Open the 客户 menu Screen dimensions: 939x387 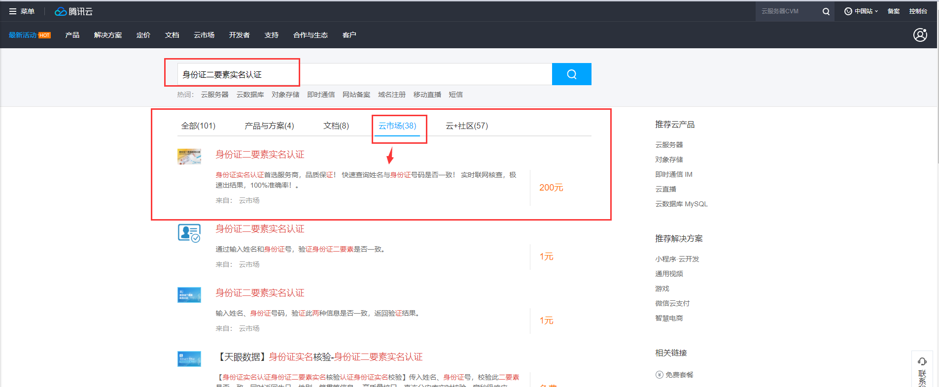tap(349, 35)
